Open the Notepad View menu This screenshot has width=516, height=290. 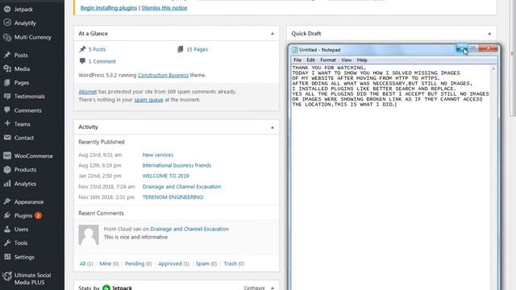point(346,60)
